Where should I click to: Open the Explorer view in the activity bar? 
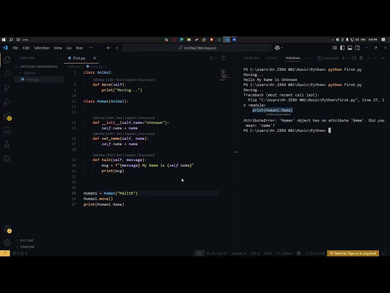(7, 60)
